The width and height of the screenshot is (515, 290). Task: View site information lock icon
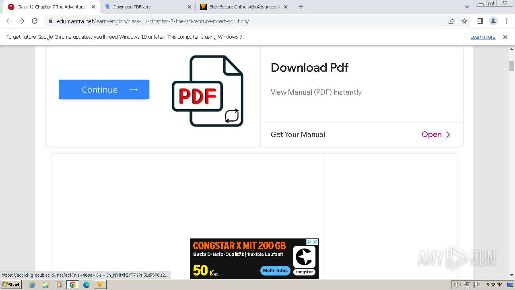50,21
